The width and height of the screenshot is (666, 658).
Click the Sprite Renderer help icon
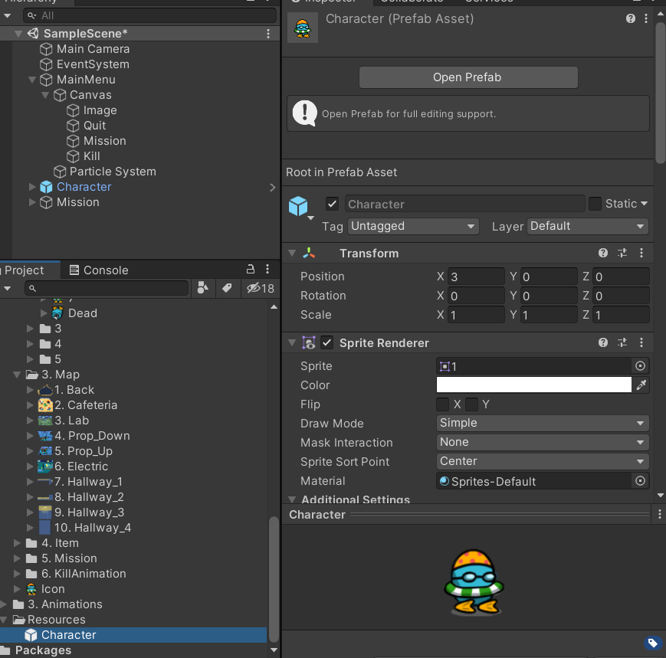point(602,342)
